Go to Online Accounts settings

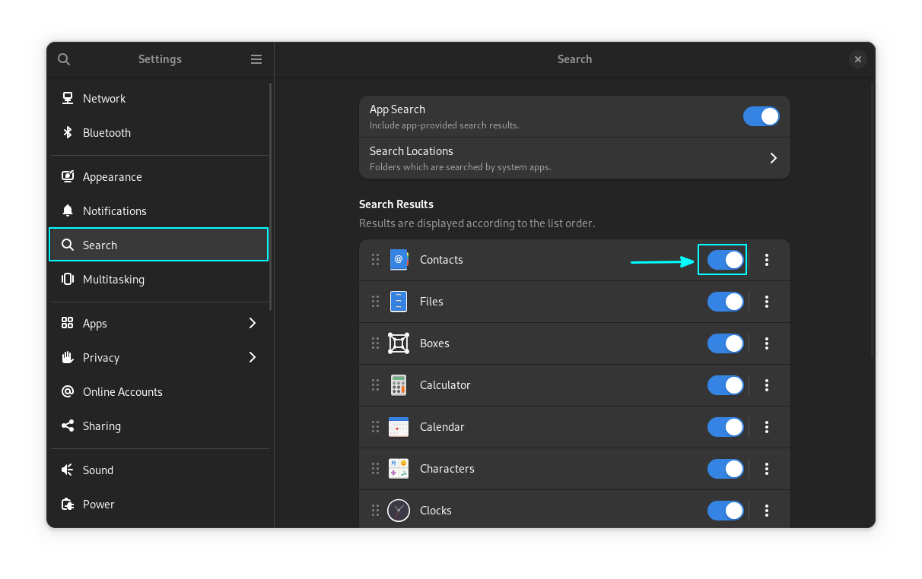(122, 392)
